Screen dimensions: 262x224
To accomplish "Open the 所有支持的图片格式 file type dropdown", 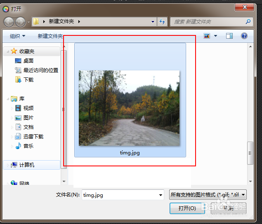I will (208, 194).
